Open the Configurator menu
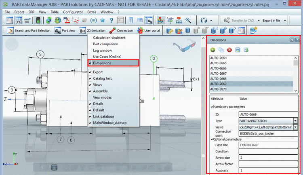Viewport: 303px width, 175px height. [x=73, y=12]
